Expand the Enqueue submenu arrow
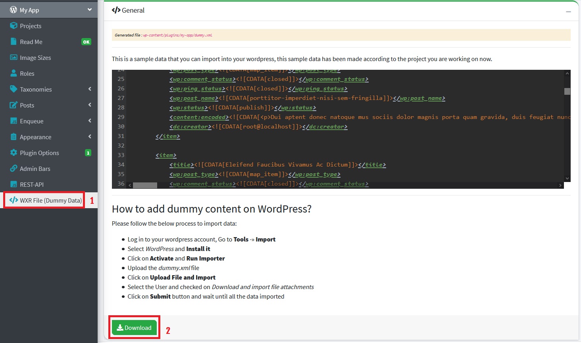Screen dimensions: 581x343 click(90, 121)
